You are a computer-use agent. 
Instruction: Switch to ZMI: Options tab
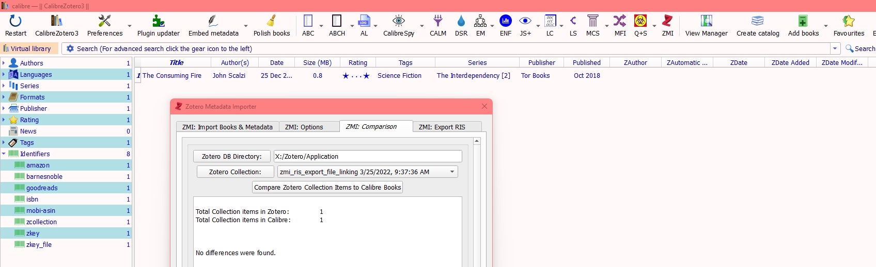(309, 127)
